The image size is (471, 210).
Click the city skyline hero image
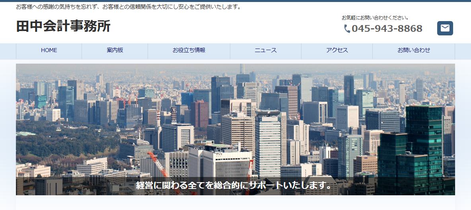[x=235, y=129]
